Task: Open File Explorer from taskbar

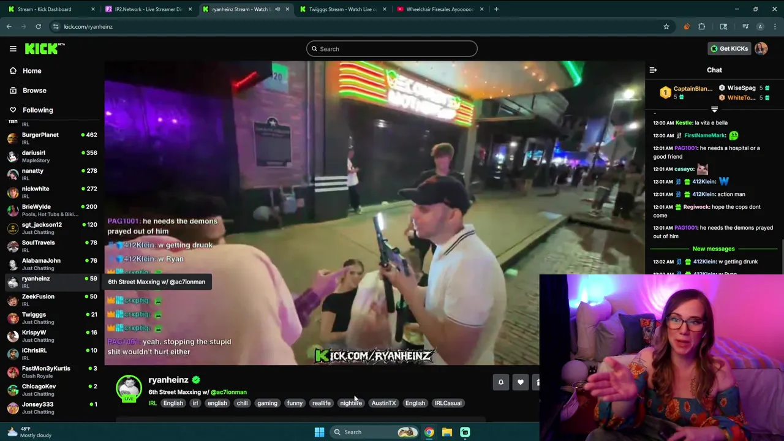Action: [447, 432]
